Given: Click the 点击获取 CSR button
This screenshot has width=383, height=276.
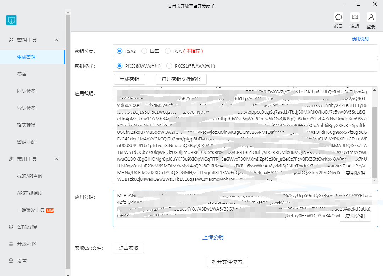Looking at the screenshot, I should (x=128, y=248).
